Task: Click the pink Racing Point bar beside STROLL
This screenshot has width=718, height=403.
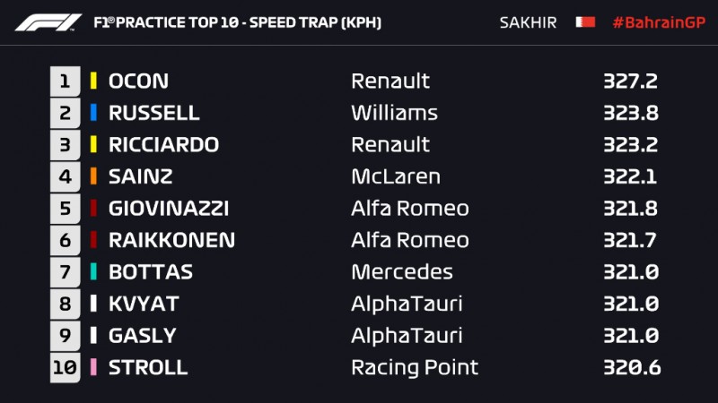Action: [93, 367]
